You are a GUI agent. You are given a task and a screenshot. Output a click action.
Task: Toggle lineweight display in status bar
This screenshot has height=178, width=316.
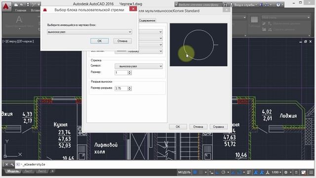point(249,173)
